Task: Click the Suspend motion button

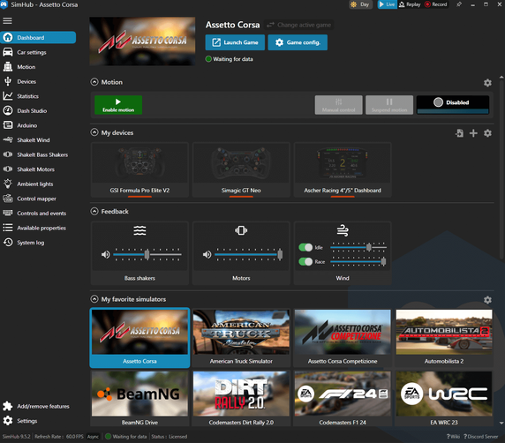Action: pyautogui.click(x=389, y=105)
